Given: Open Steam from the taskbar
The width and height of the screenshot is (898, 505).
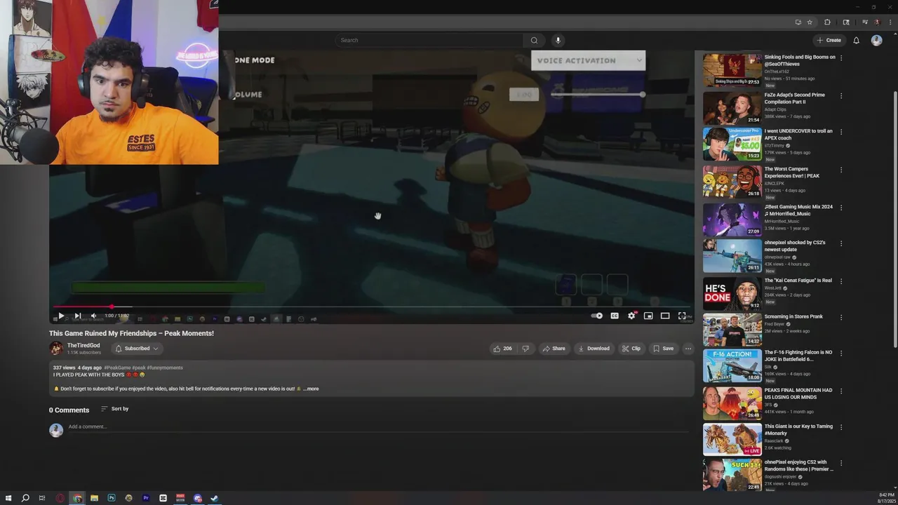Looking at the screenshot, I should 215,498.
